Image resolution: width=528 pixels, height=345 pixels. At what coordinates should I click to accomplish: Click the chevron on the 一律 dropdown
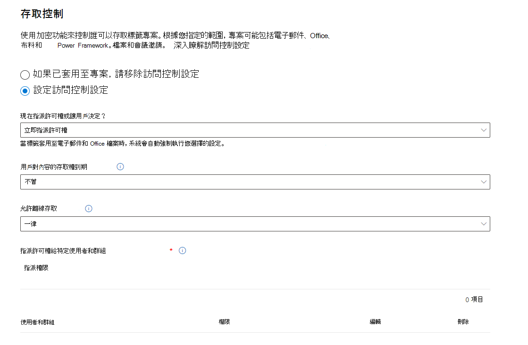pos(484,224)
